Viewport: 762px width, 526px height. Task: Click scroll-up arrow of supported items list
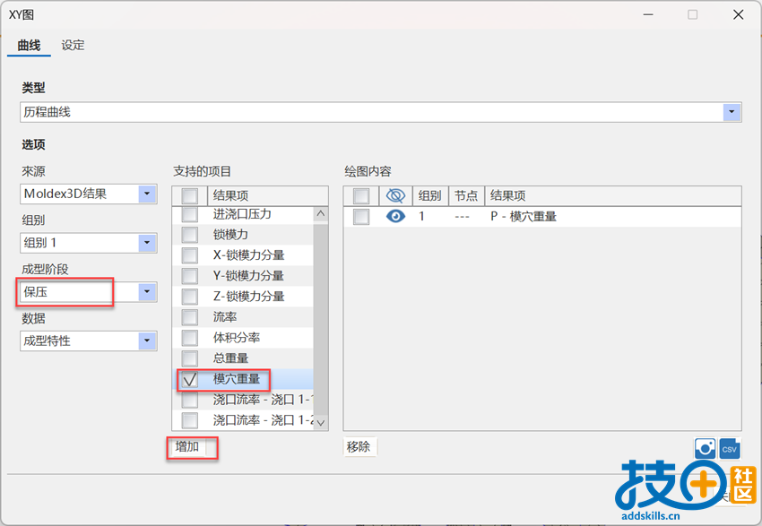pos(321,213)
